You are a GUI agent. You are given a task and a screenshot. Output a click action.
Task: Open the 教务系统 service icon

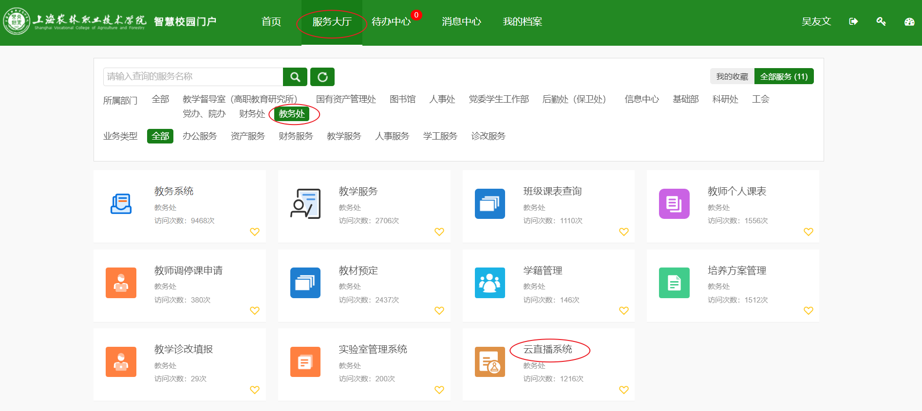pos(121,204)
